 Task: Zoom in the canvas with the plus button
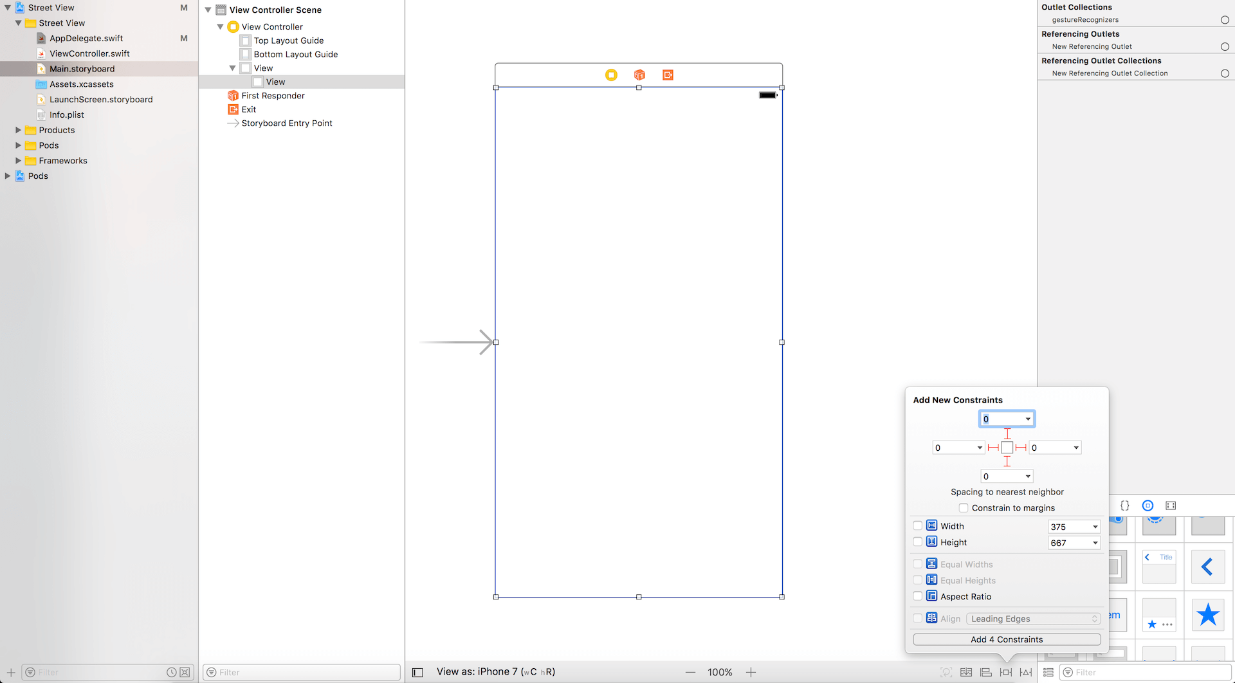(x=751, y=672)
